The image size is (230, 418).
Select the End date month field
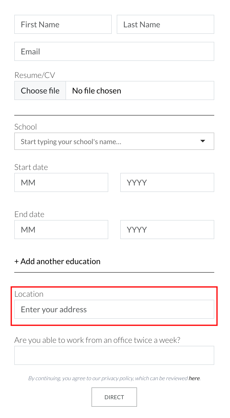61,230
